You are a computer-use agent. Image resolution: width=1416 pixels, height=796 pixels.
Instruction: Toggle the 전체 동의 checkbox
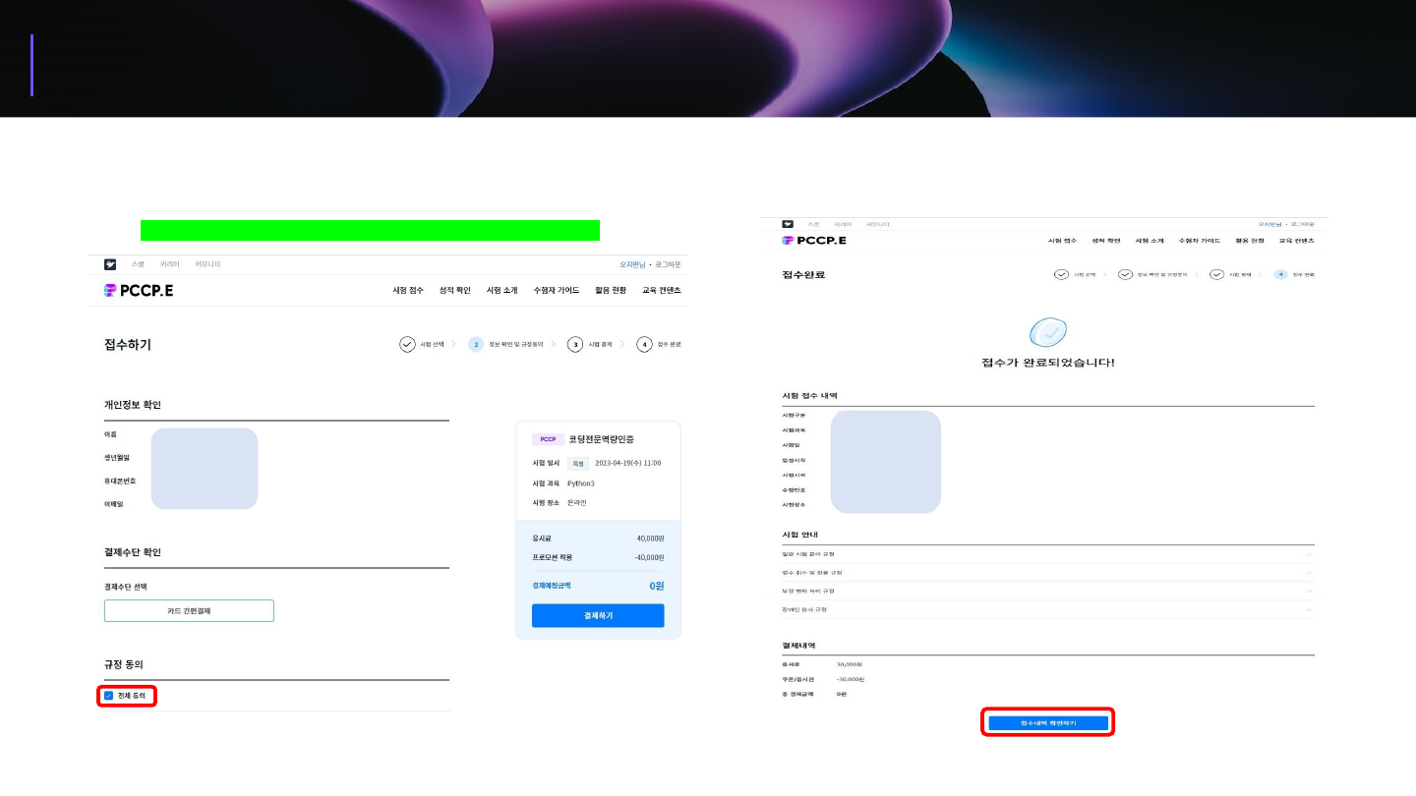108,696
